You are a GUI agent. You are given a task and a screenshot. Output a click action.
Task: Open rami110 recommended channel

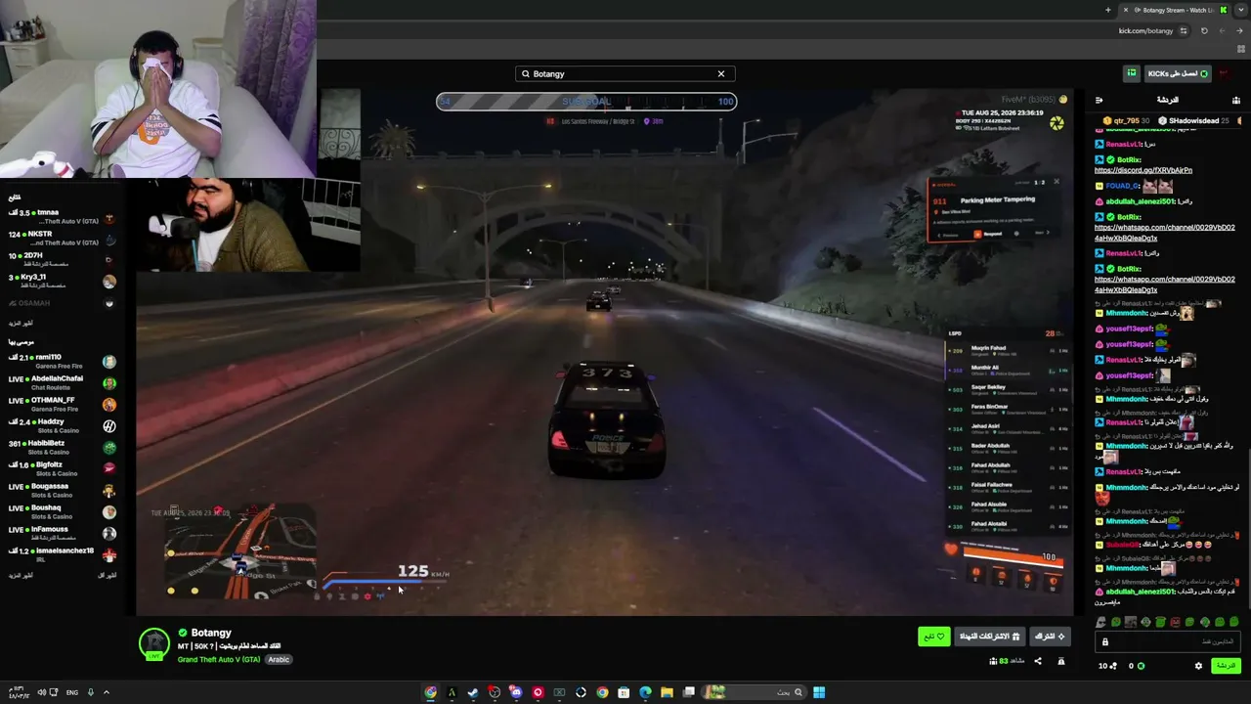click(61, 362)
